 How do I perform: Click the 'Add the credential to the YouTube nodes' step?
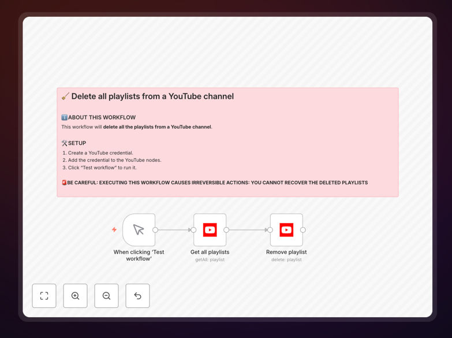click(114, 160)
